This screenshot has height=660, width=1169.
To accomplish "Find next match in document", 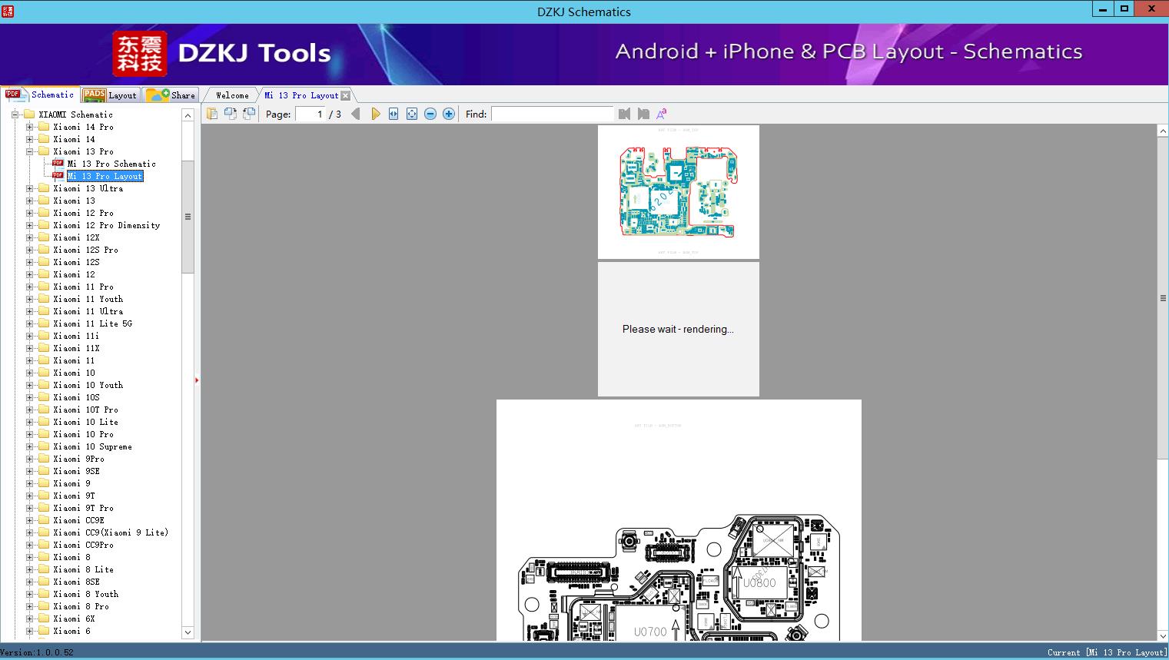I will point(643,114).
